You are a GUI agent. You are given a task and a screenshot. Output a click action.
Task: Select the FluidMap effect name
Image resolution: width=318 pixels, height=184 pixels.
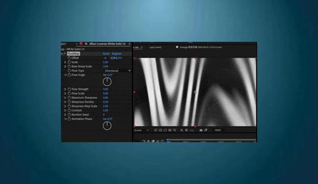(73, 54)
